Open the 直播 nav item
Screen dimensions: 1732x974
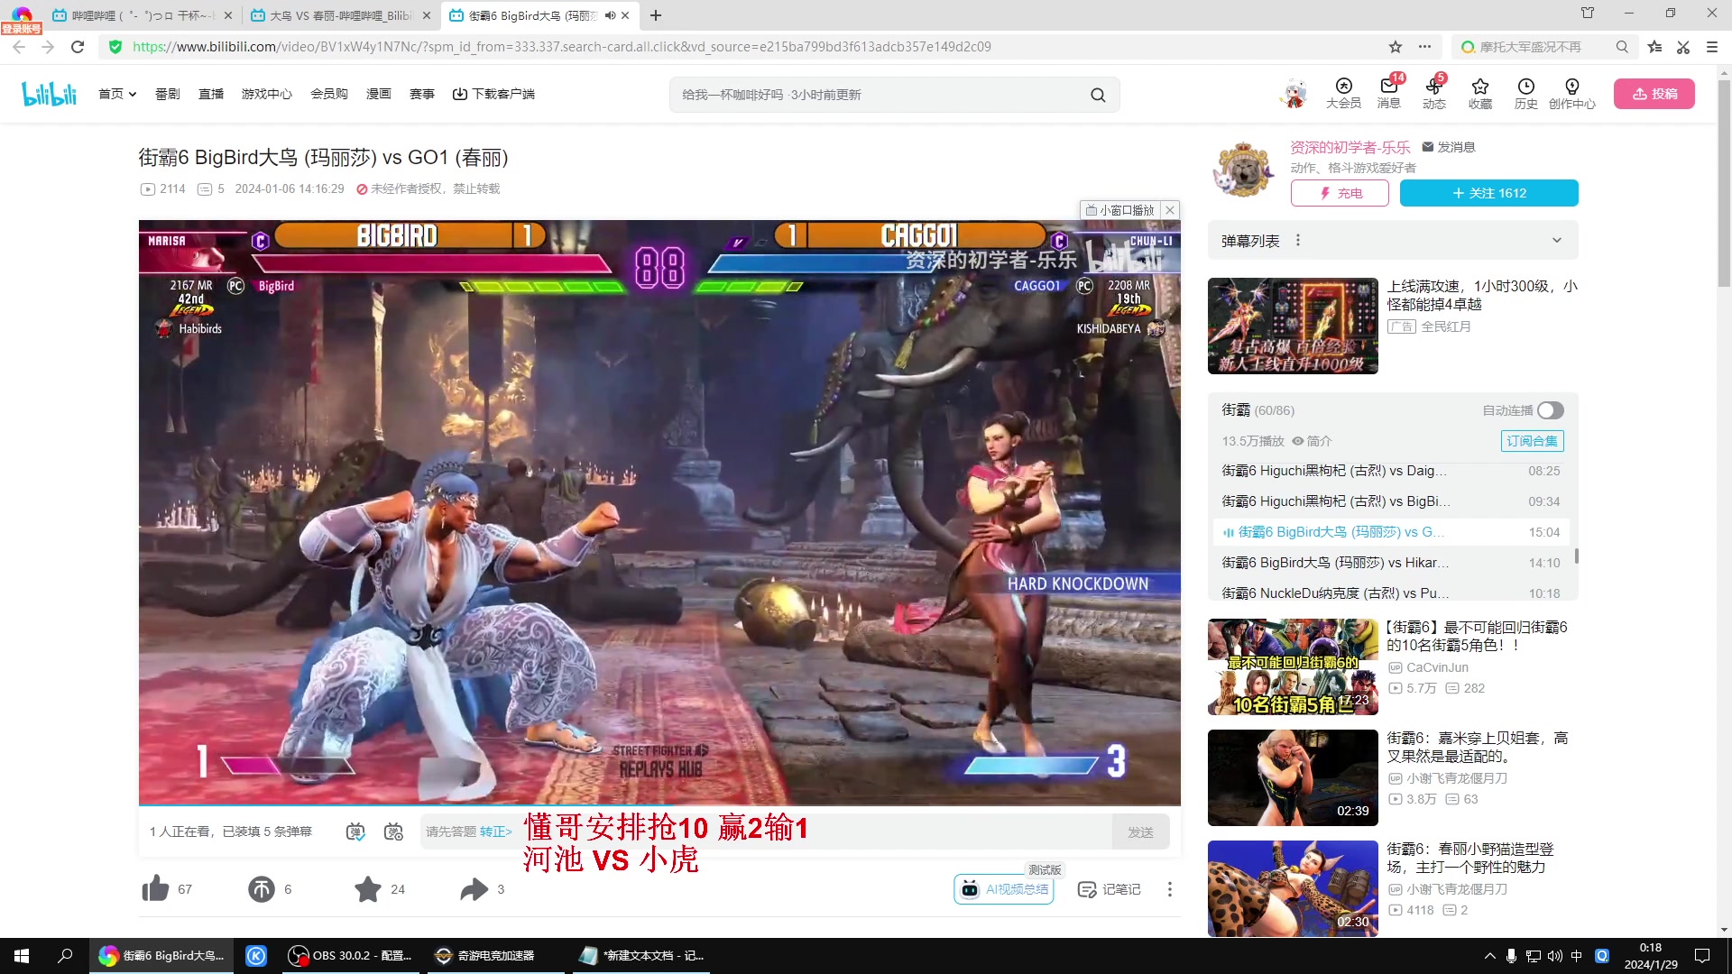pos(211,94)
